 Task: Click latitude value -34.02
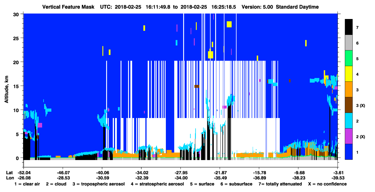click(141, 172)
